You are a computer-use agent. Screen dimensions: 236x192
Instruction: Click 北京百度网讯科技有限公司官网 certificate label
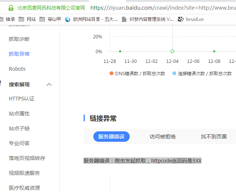click(51, 8)
